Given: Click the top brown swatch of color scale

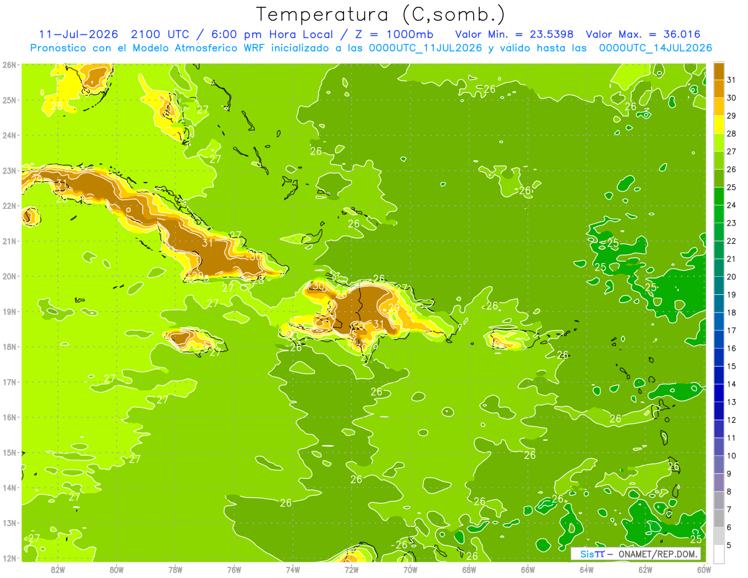Looking at the screenshot, I should tap(719, 71).
